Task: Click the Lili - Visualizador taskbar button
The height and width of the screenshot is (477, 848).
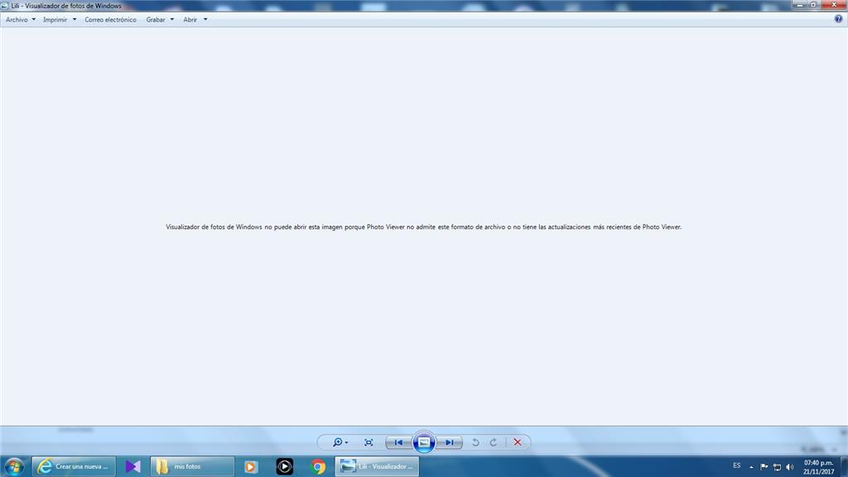Action: (x=377, y=466)
